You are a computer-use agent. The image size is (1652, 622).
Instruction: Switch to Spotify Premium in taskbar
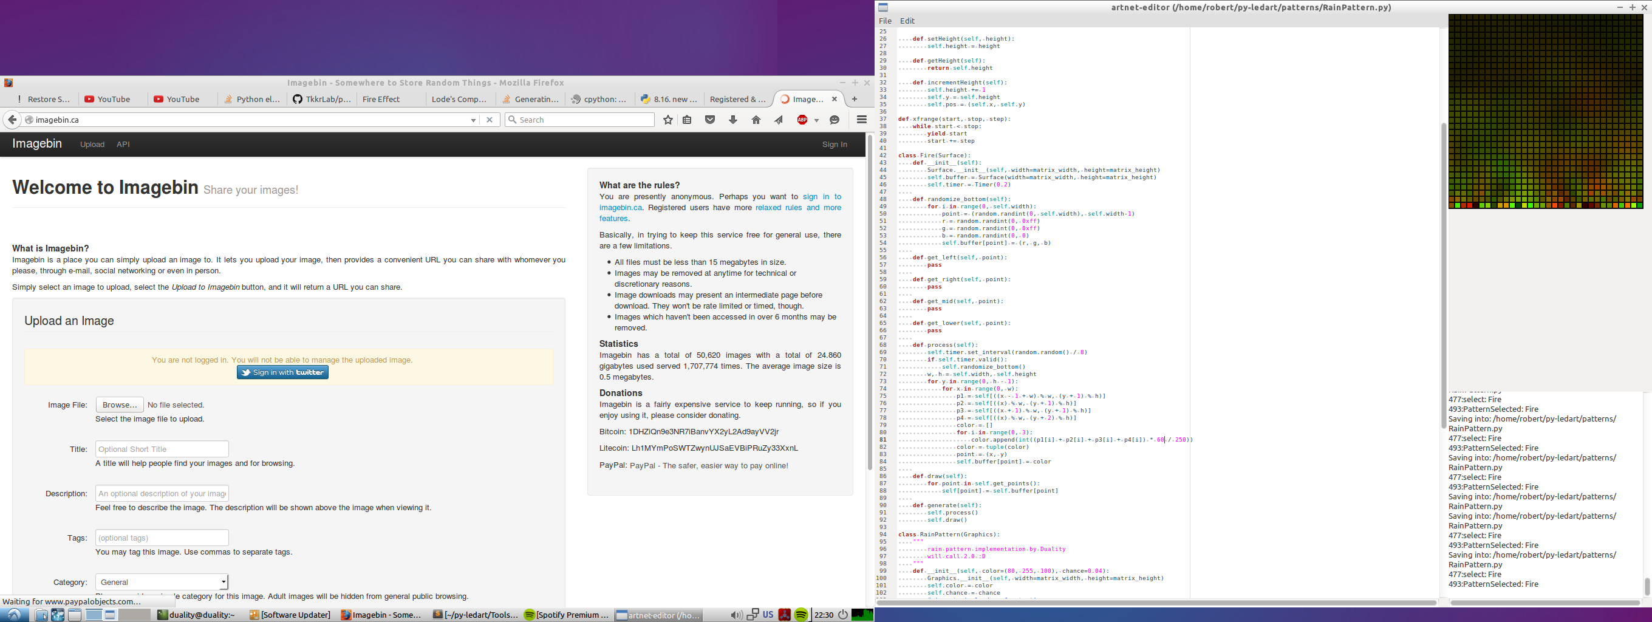tap(566, 615)
